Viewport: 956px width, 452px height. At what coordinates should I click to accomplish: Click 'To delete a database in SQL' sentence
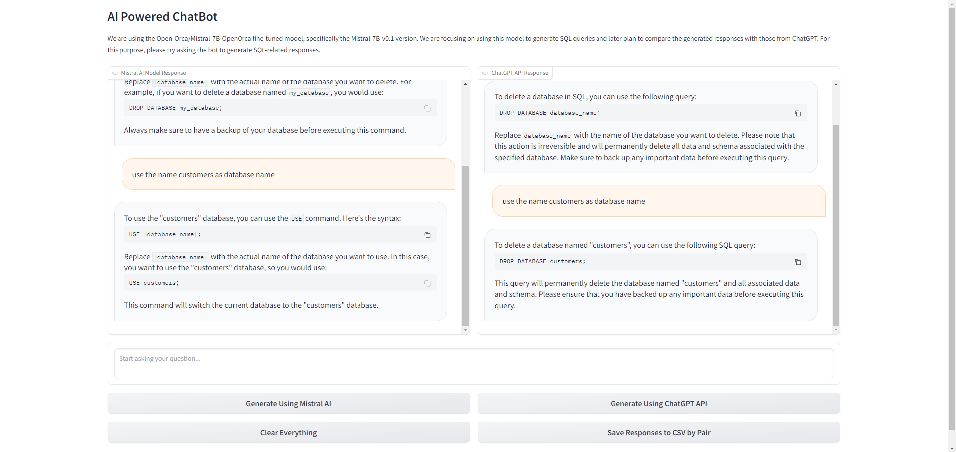point(596,97)
